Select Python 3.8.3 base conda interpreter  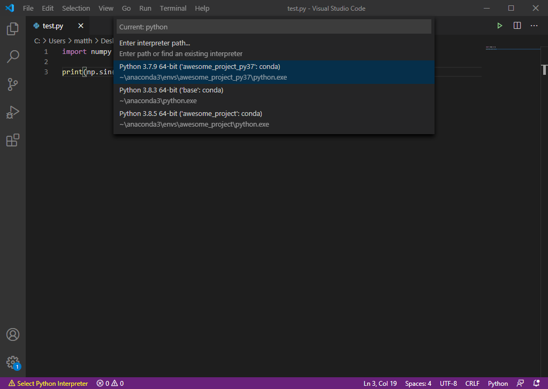click(x=273, y=95)
